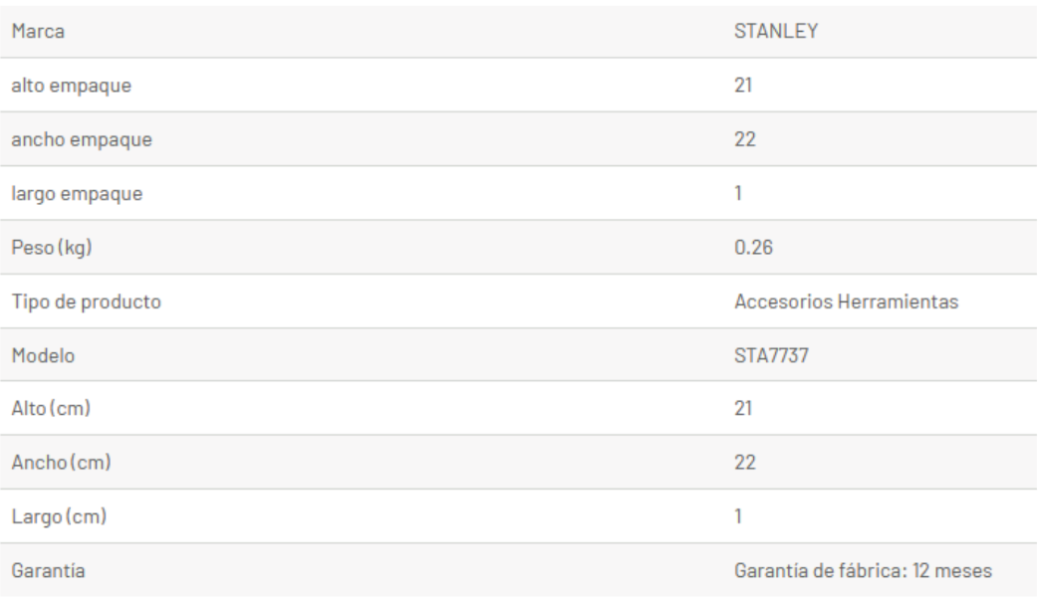The height and width of the screenshot is (600, 1039).
Task: Click the 'Ancho (cm)' label
Action: click(59, 462)
